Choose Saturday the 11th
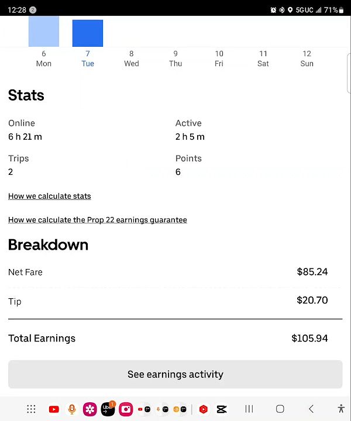351x421 pixels. pyautogui.click(x=263, y=58)
